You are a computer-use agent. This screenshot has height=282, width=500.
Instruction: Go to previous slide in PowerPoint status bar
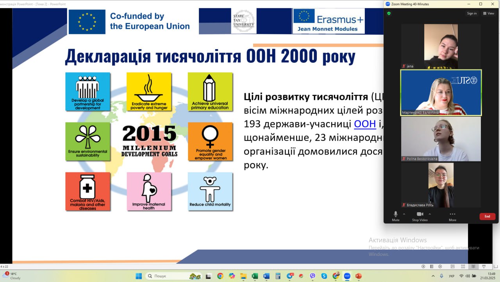423,266
